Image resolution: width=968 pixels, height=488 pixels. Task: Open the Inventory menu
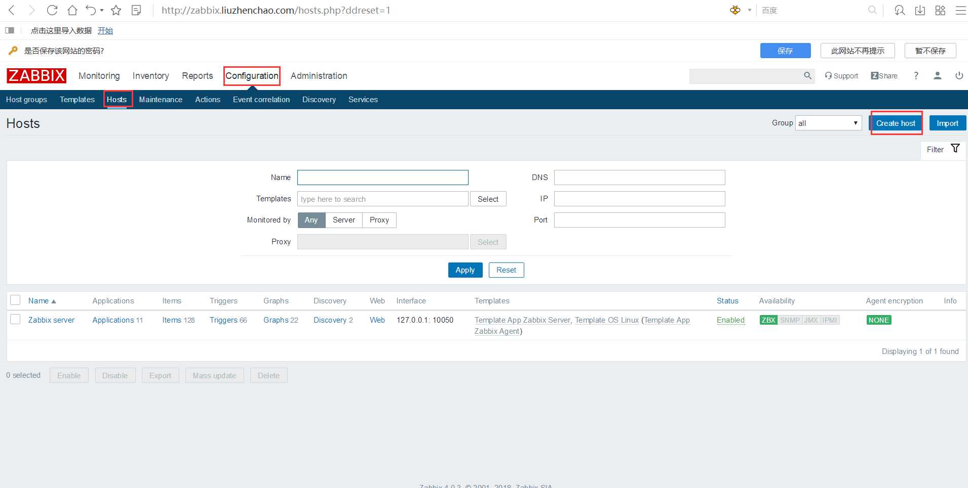[151, 76]
